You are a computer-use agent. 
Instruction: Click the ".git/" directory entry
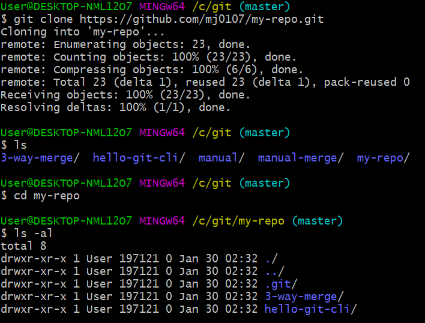tap(281, 284)
